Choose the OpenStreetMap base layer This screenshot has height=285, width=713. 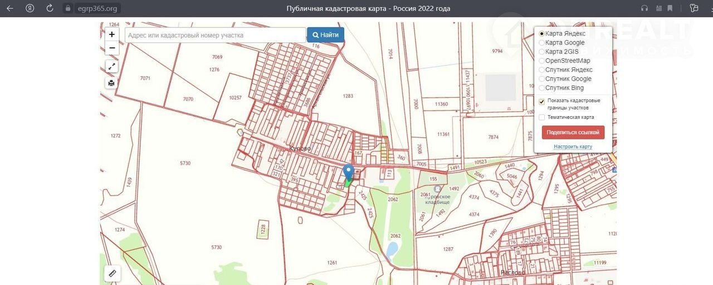[x=542, y=61]
